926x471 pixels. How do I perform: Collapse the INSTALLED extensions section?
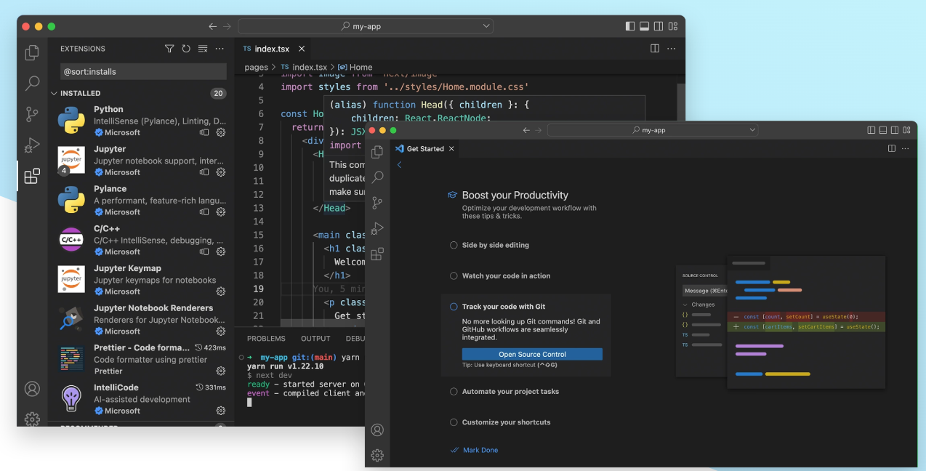pos(54,93)
